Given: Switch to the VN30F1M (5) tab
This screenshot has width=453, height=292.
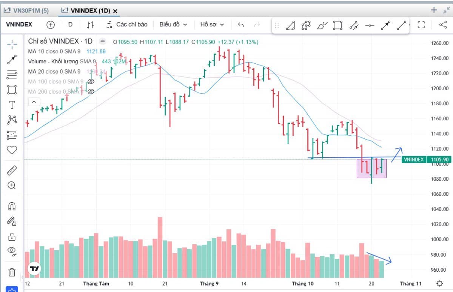Looking at the screenshot, I should [26, 11].
